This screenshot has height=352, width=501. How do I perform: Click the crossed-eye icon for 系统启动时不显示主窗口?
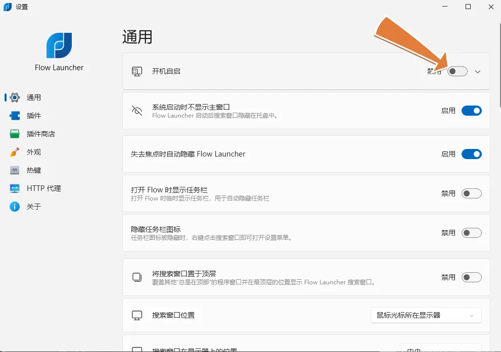(137, 111)
